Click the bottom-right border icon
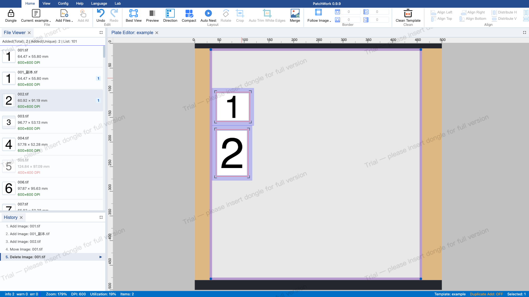Image resolution: width=529 pixels, height=297 pixels. pyautogui.click(x=366, y=20)
